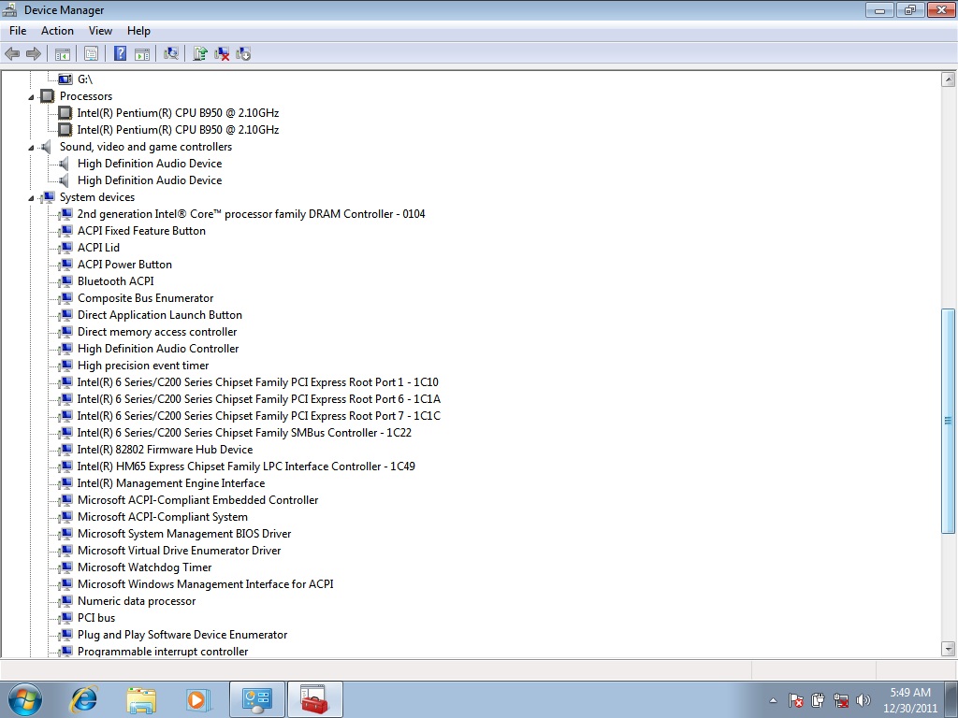Collapse Sound, video and game controllers

click(x=31, y=148)
